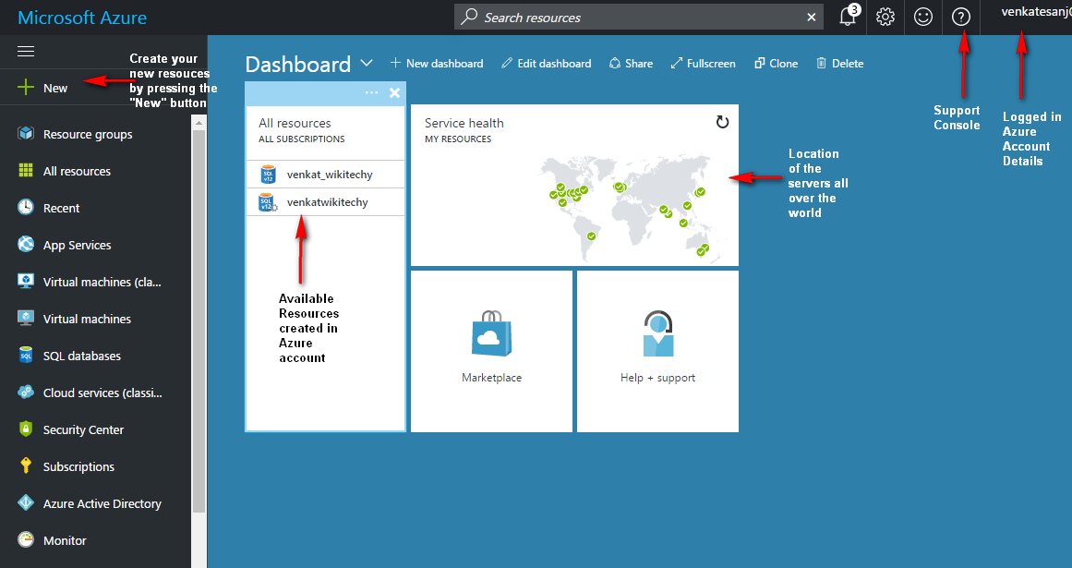Click the sidebar scrollbar up arrow

coord(199,123)
